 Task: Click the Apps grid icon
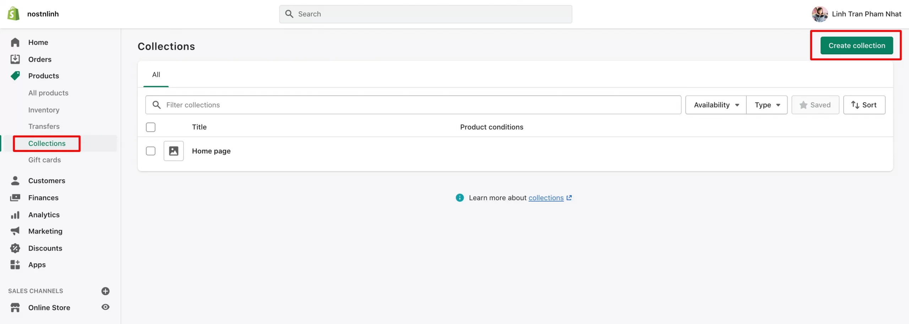15,265
